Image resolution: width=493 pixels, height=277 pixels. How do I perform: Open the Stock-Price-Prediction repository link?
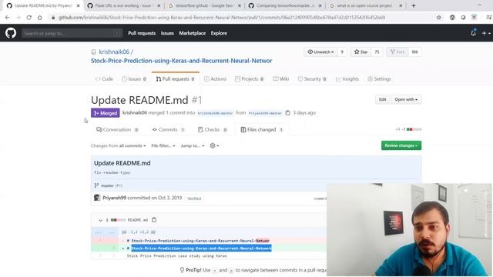[182, 61]
